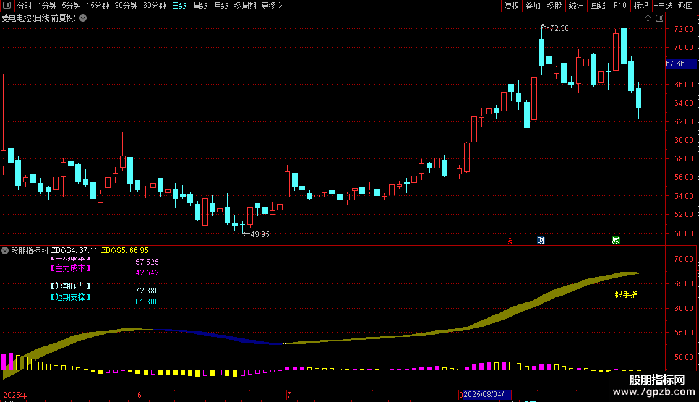Click the 61.300 support value
This screenshot has height=402, width=699.
point(147,302)
